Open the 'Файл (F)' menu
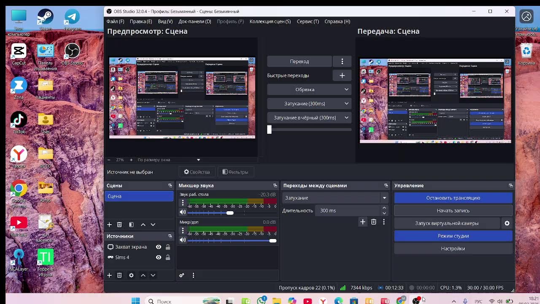The image size is (540, 304). pos(115,22)
